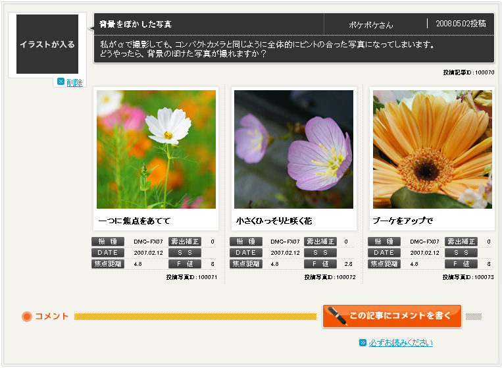Image resolution: width=502 pixels, height=368 pixels.
Task: Click the title 一つに焦点をあてて
Action: 134,221
